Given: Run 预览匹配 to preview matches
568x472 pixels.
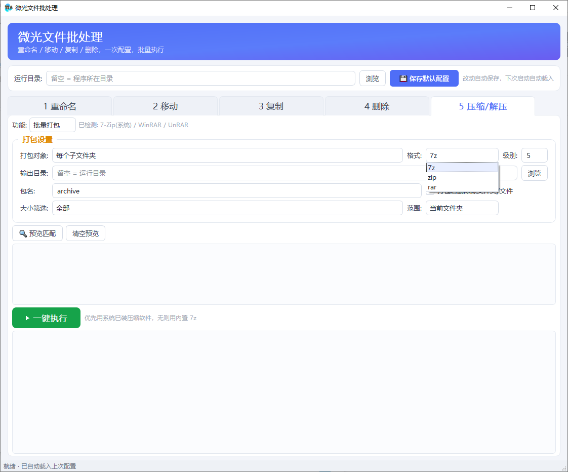Looking at the screenshot, I should [37, 233].
